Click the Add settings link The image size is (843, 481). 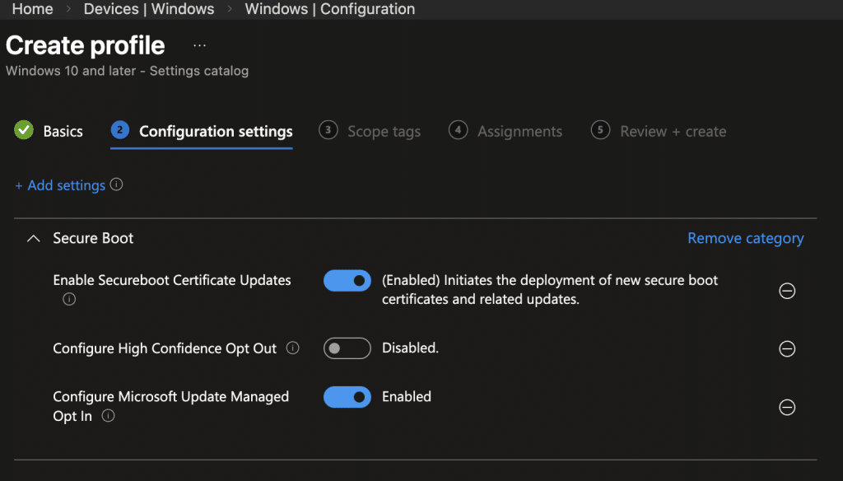60,186
